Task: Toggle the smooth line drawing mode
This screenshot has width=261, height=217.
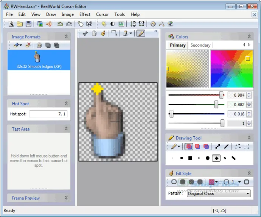Action: (226, 147)
